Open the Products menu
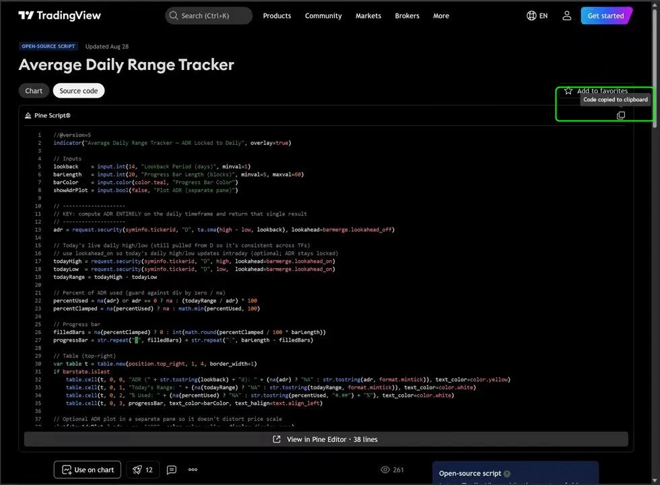Viewport: 660px width, 485px height. pyautogui.click(x=277, y=15)
